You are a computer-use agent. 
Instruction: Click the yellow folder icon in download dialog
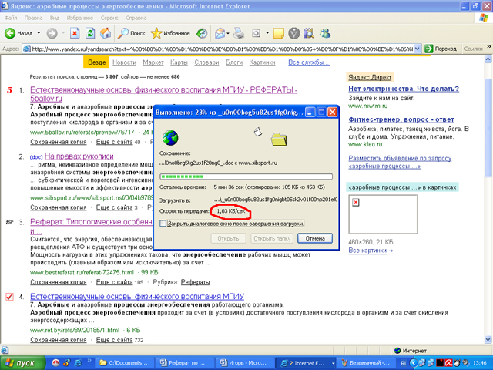point(279,140)
